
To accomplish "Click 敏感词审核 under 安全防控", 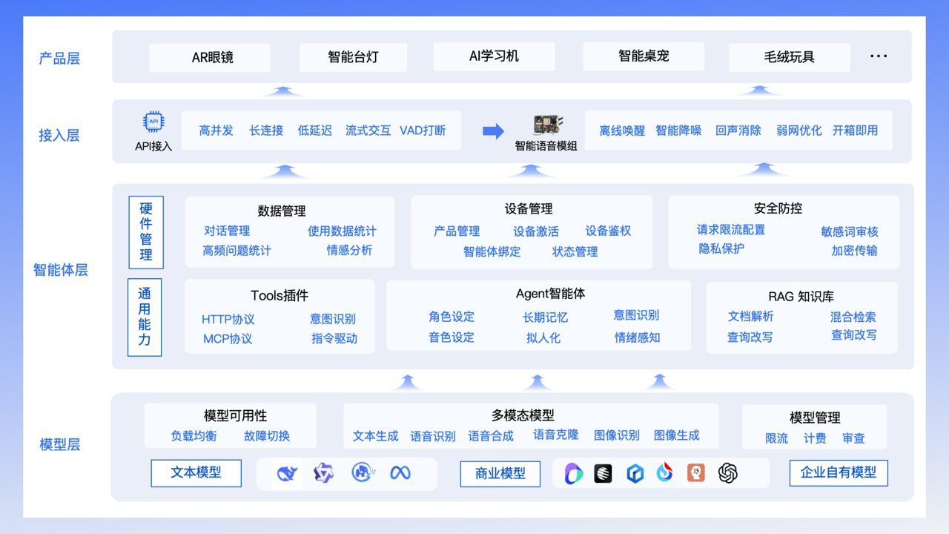I will pyautogui.click(x=850, y=232).
